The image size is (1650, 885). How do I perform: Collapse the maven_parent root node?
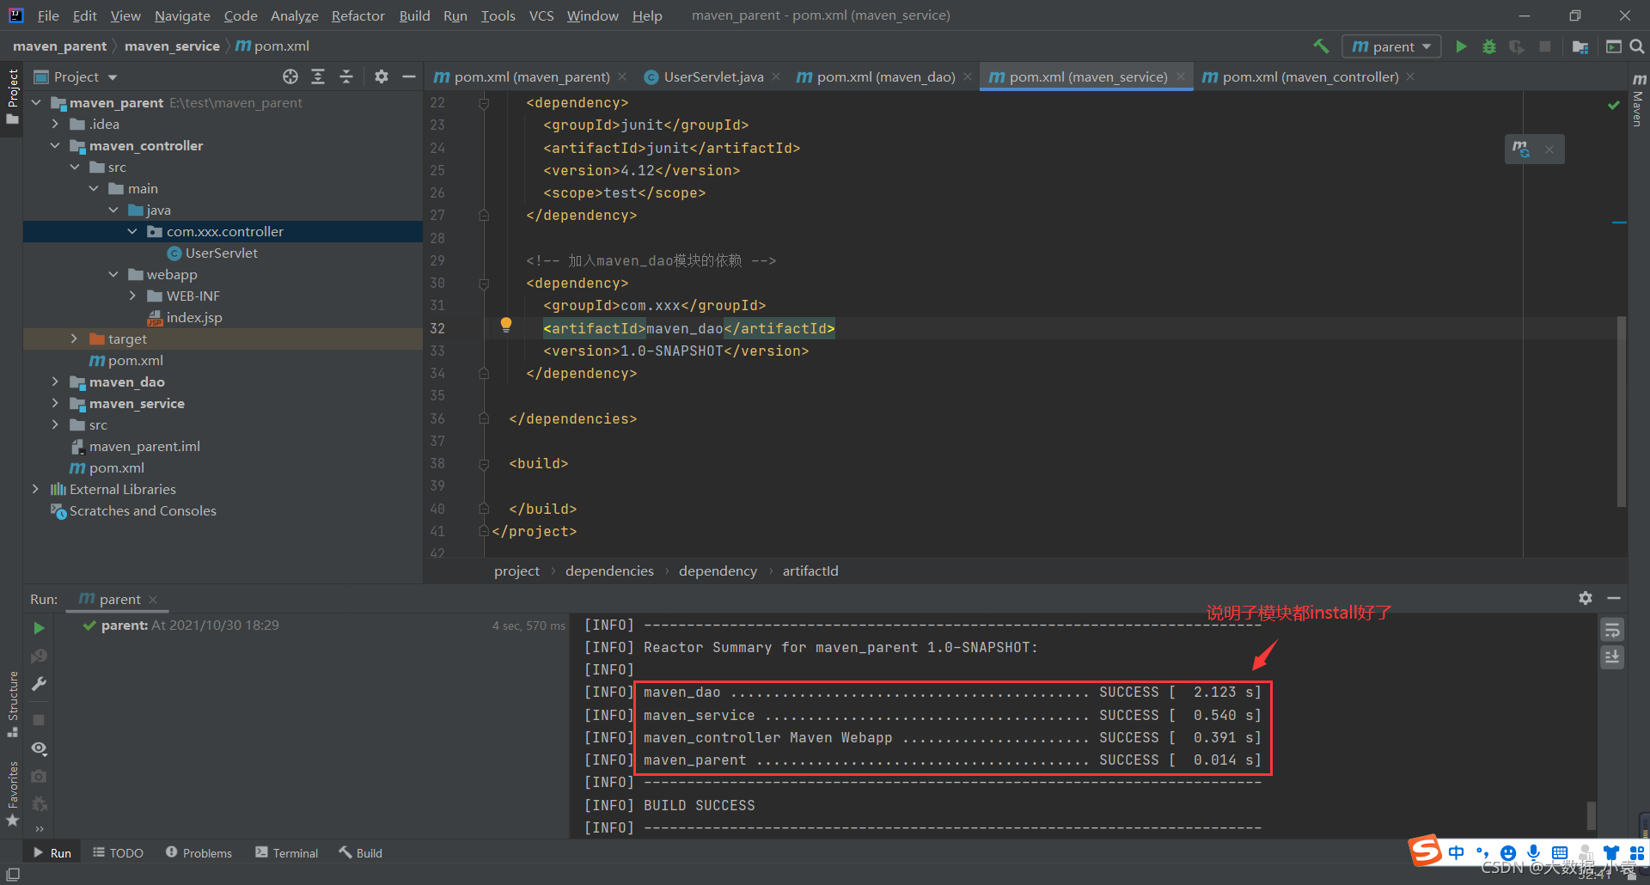(x=36, y=102)
